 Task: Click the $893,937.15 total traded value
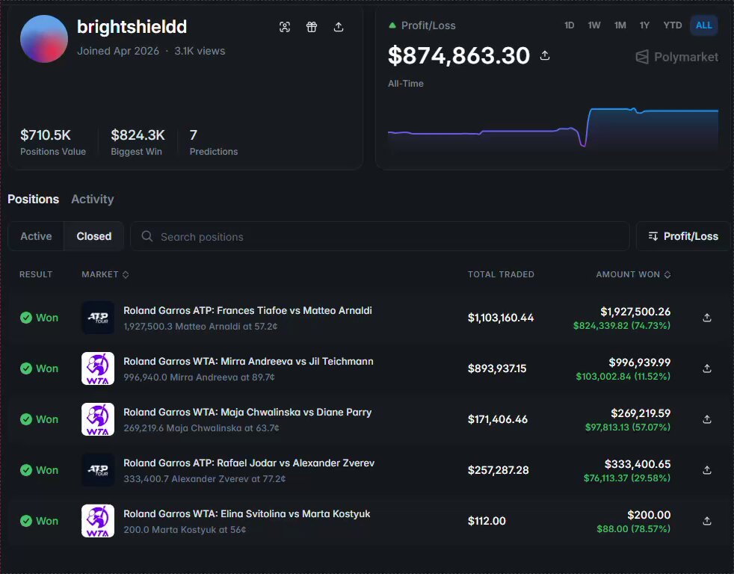pos(497,368)
